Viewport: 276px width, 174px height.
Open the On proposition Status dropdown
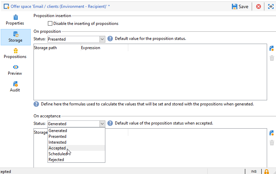[102, 39]
